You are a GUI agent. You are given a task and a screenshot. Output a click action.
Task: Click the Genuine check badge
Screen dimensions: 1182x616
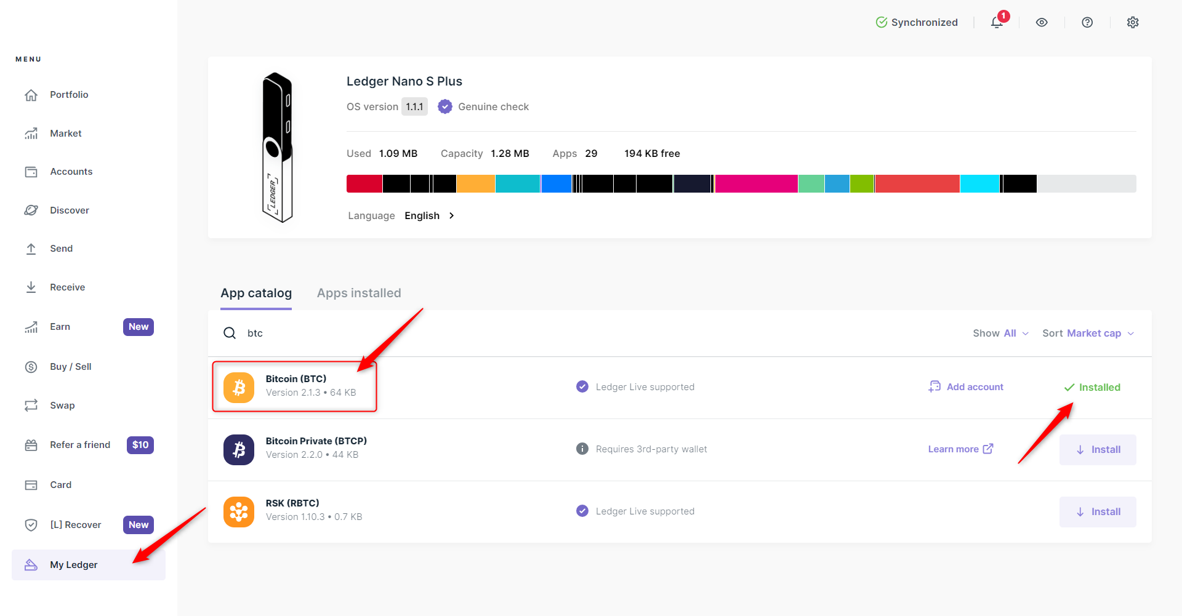(x=484, y=107)
